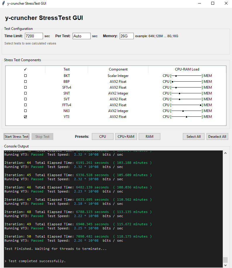Click the Memory input field showing 26G

click(x=126, y=36)
